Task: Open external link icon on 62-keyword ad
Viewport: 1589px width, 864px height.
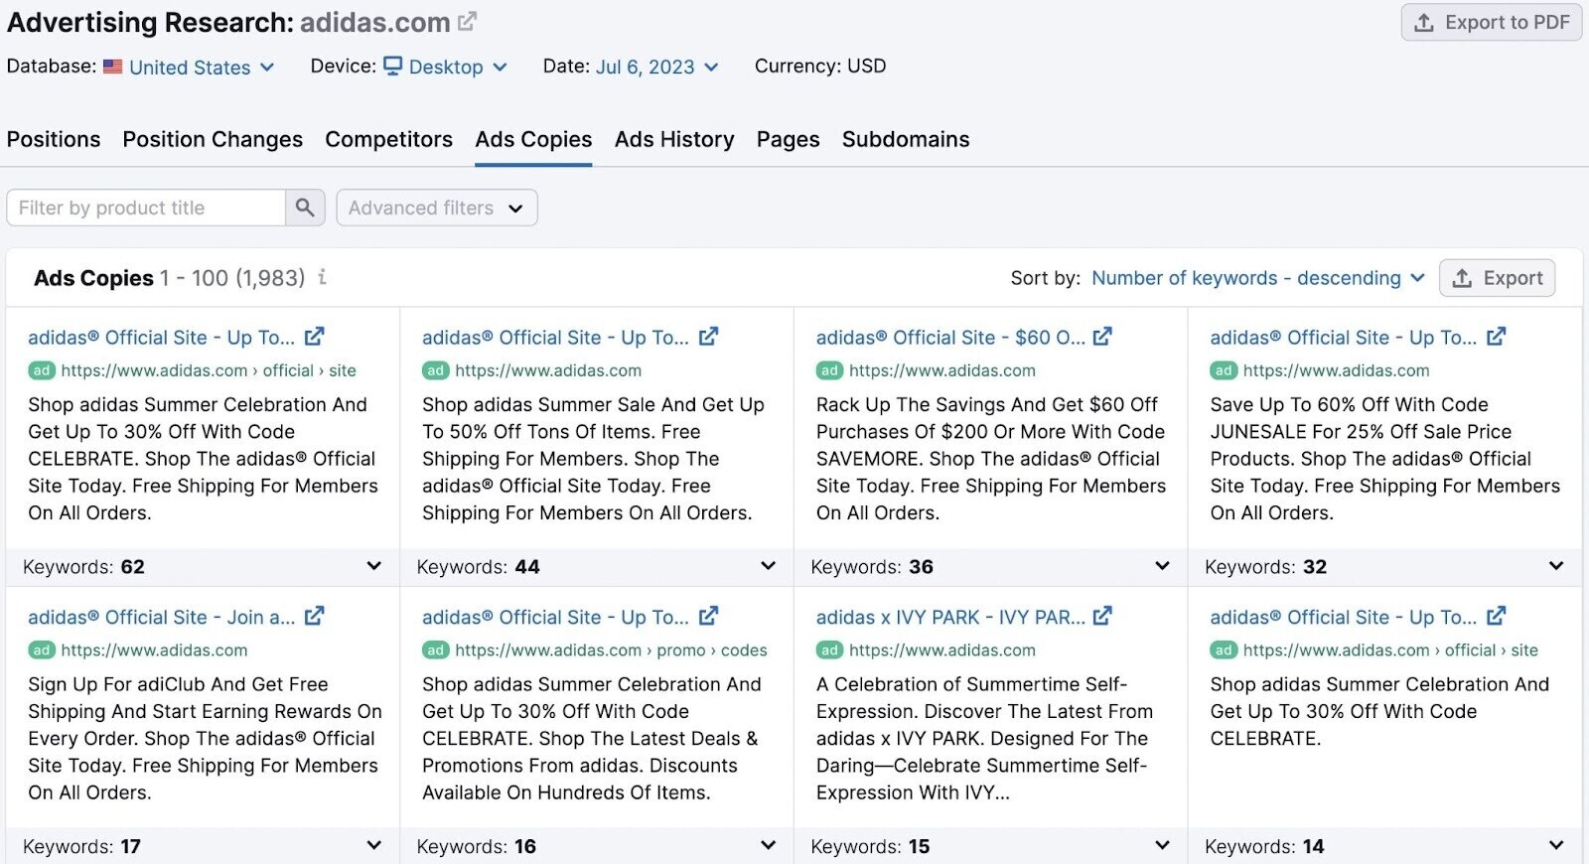Action: point(314,337)
